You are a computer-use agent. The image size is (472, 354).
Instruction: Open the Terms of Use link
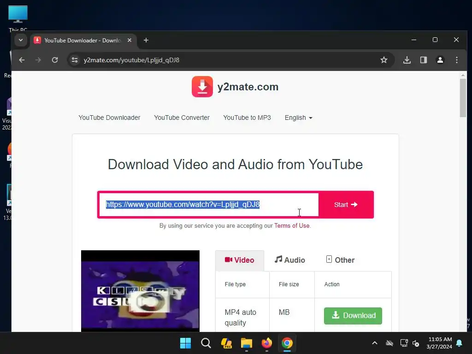[x=292, y=225]
